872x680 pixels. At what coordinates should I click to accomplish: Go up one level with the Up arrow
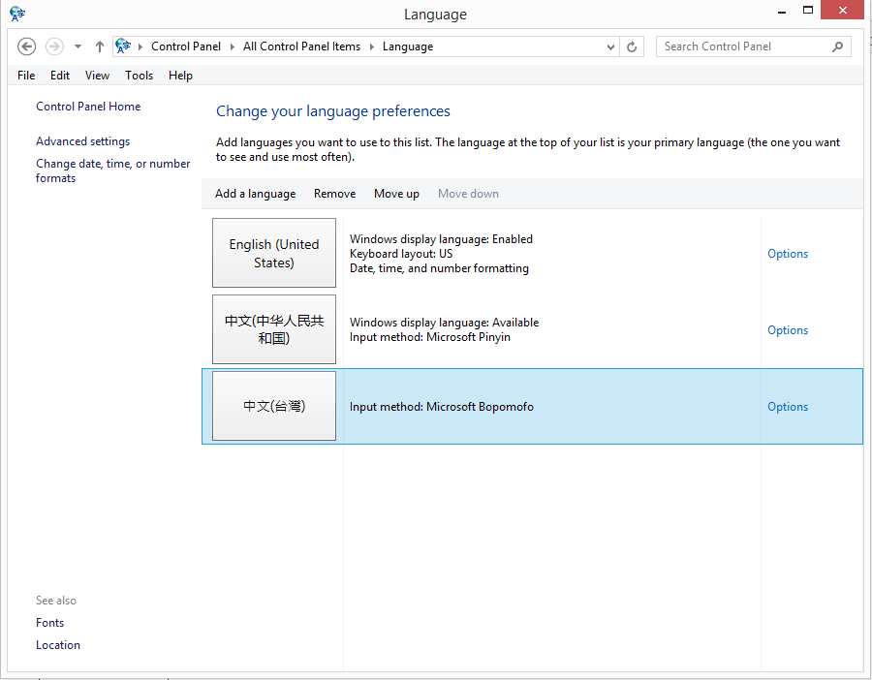[x=100, y=46]
